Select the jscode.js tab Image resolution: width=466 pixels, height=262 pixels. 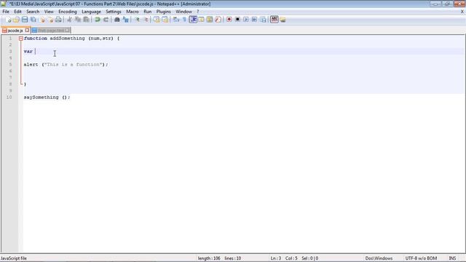(x=15, y=31)
